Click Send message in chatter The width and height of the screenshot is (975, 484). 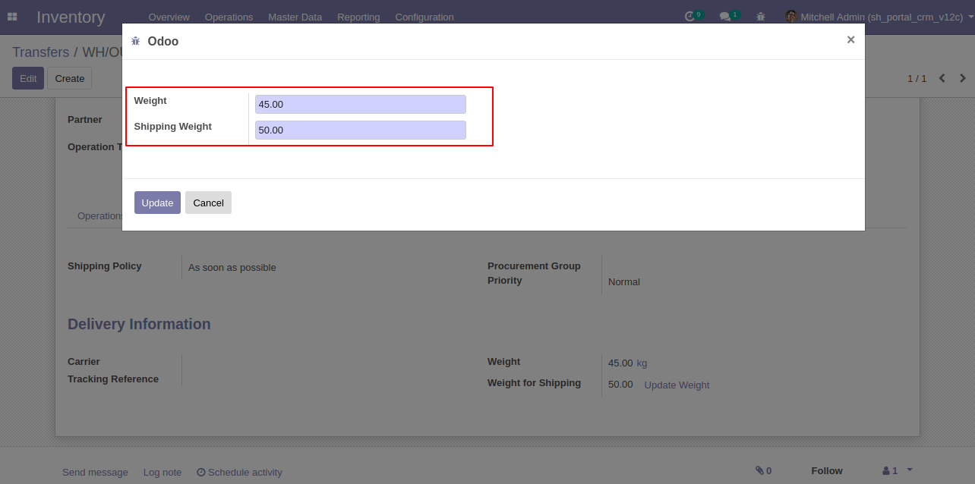coord(95,472)
